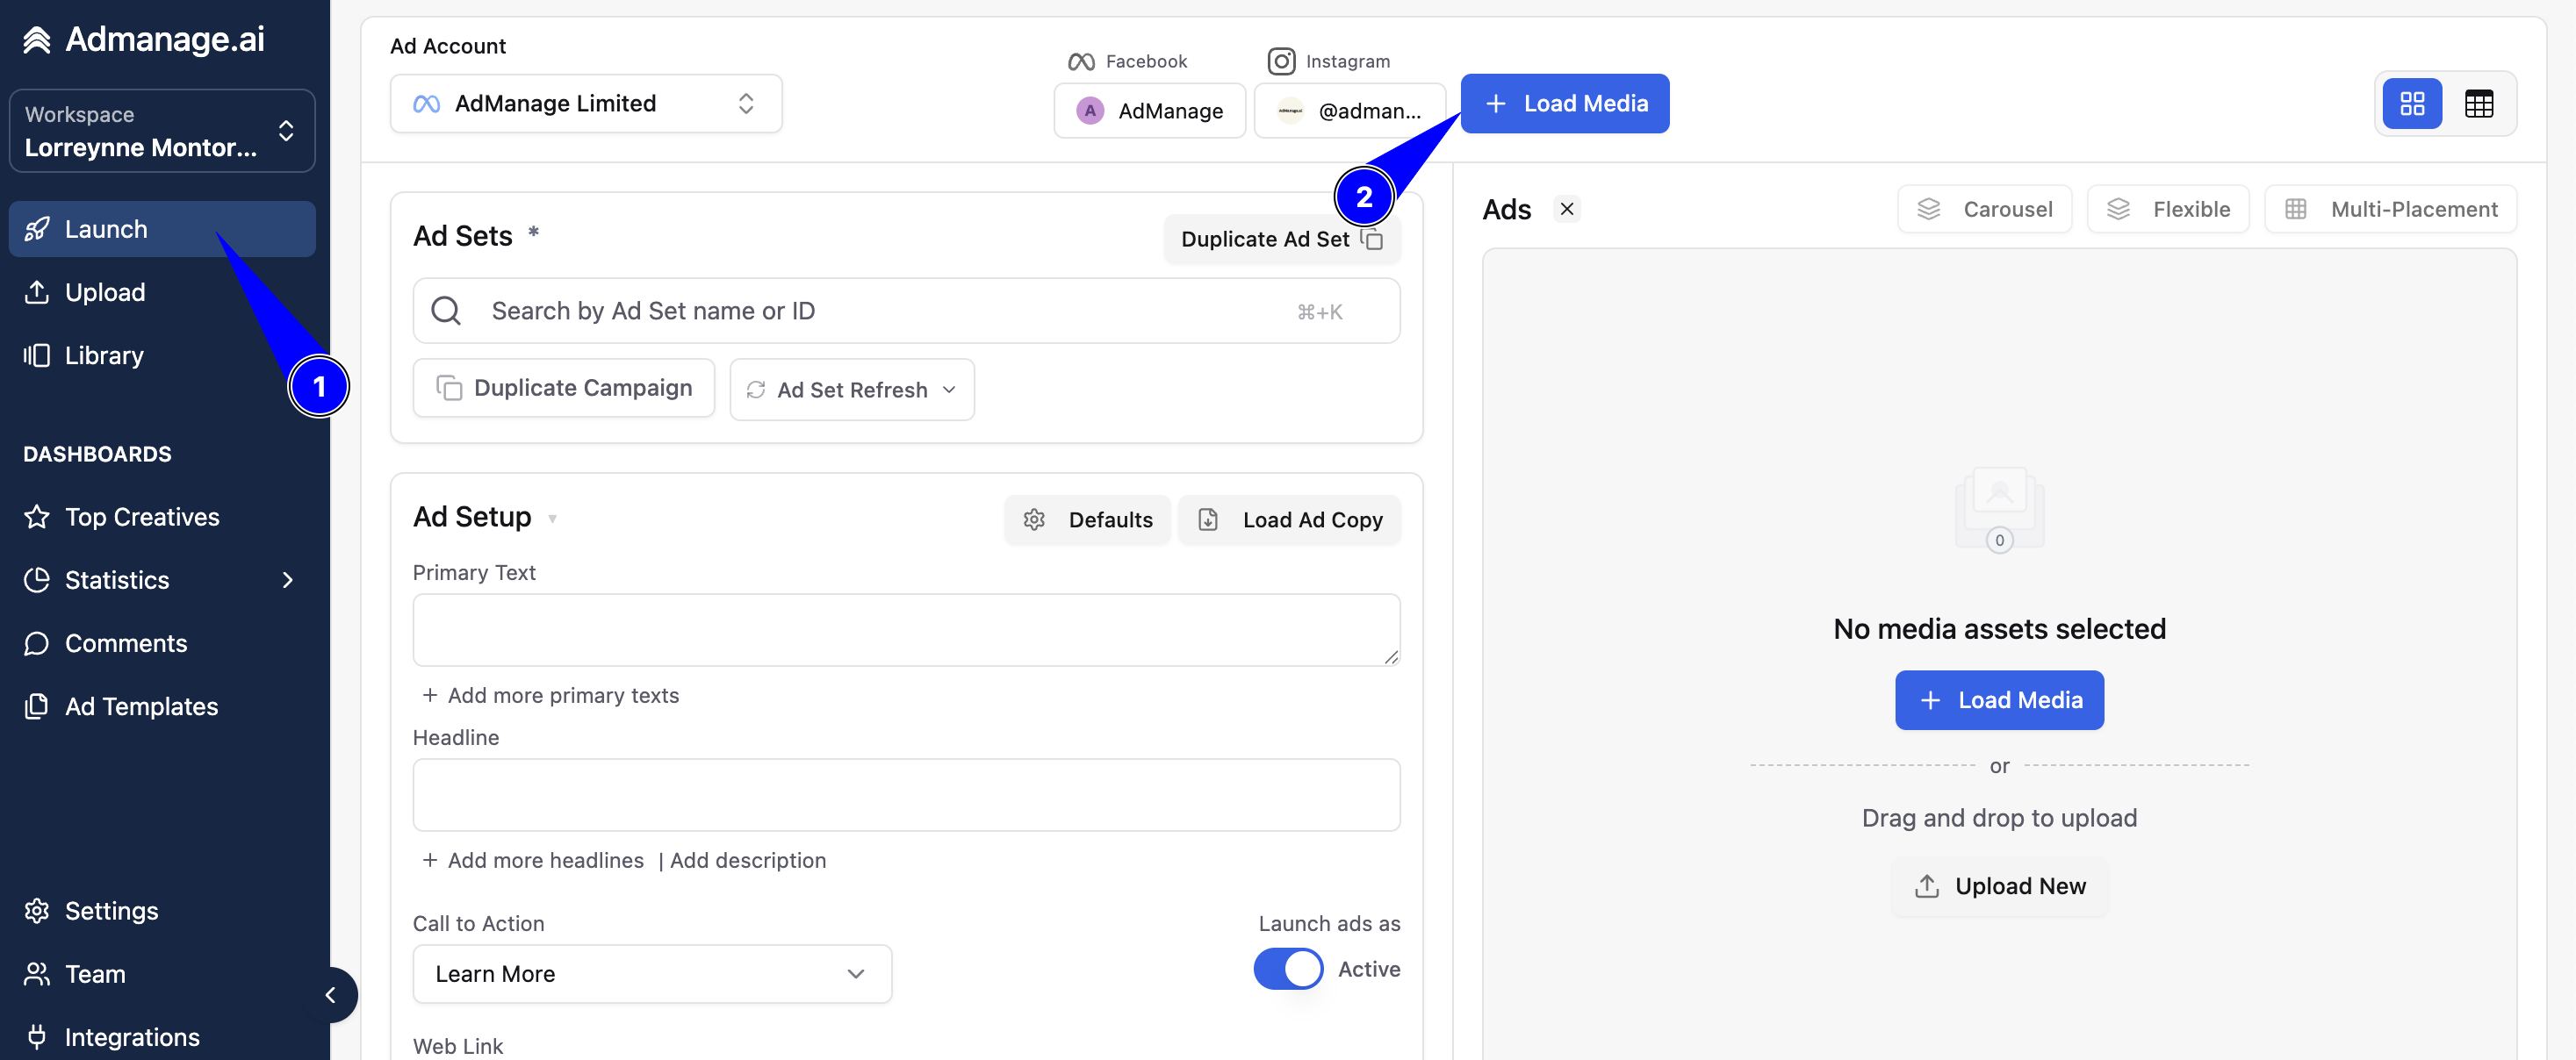Image resolution: width=2576 pixels, height=1060 pixels.
Task: Switch to table view icon
Action: click(2478, 103)
